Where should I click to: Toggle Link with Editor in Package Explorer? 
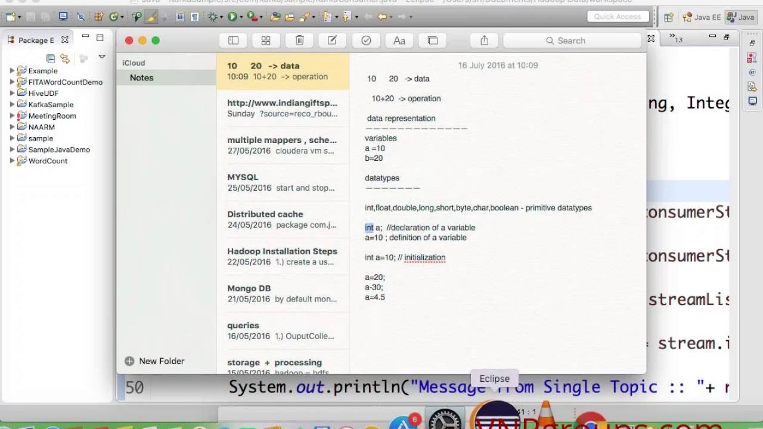pyautogui.click(x=65, y=58)
